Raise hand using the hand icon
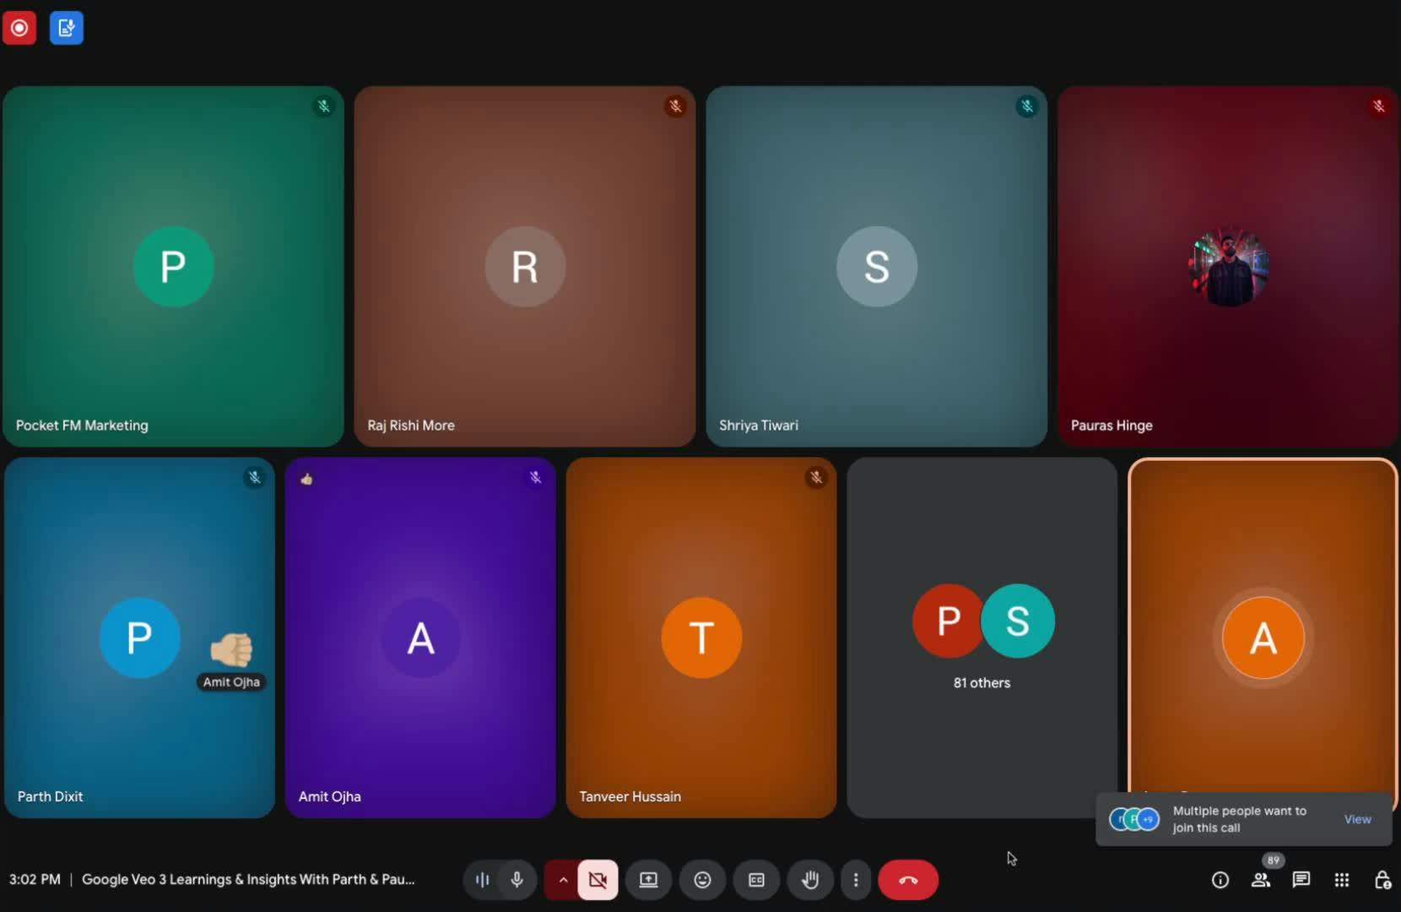This screenshot has height=912, width=1401. pyautogui.click(x=810, y=880)
